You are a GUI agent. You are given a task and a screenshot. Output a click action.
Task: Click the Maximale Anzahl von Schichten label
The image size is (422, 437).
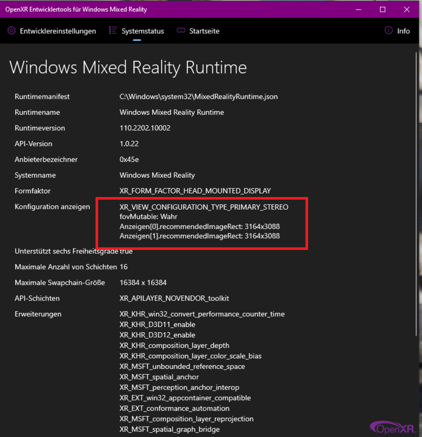tap(66, 267)
